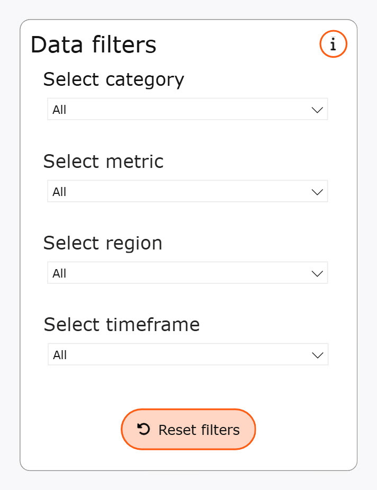The image size is (377, 490).
Task: Click the reset arrow icon inside Reset filters
Action: (x=143, y=430)
